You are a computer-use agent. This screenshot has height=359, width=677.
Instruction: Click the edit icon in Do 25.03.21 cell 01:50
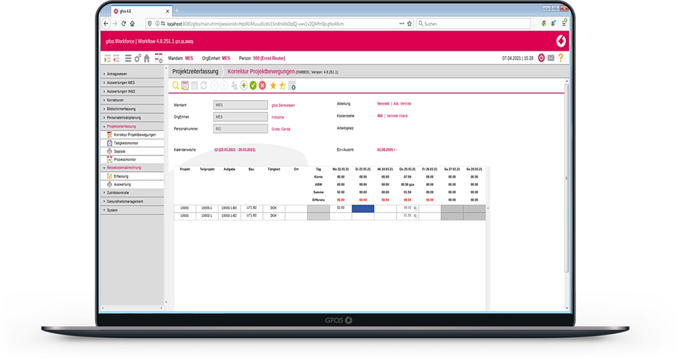[x=416, y=216]
